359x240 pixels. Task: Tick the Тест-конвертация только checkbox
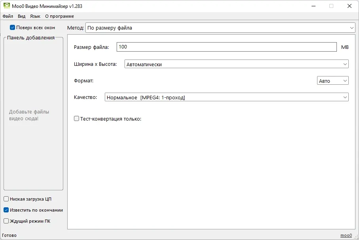click(x=76, y=119)
